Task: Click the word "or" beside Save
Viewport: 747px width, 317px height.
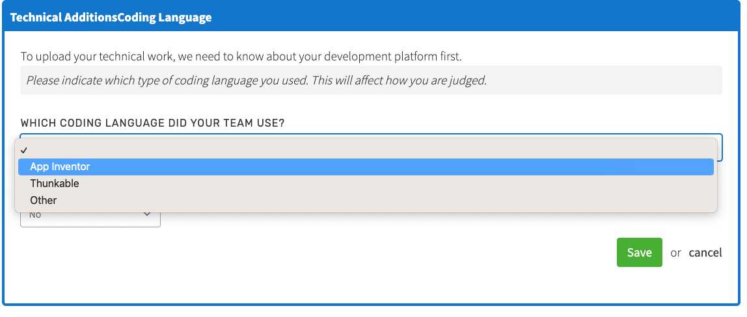Action: tap(676, 253)
